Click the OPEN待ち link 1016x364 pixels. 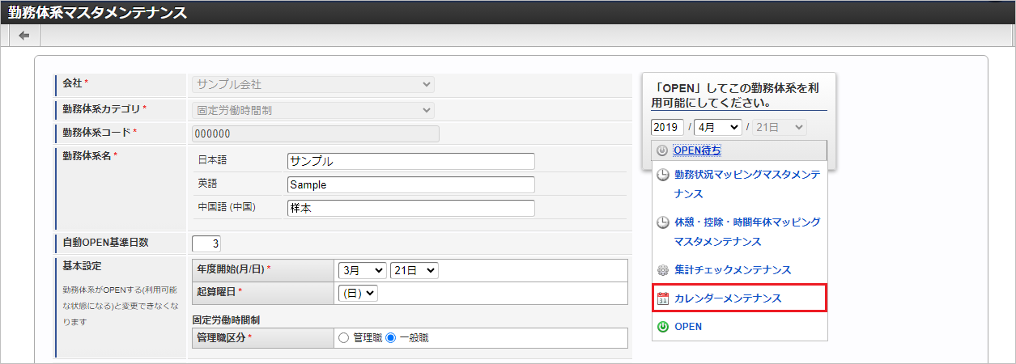point(697,150)
